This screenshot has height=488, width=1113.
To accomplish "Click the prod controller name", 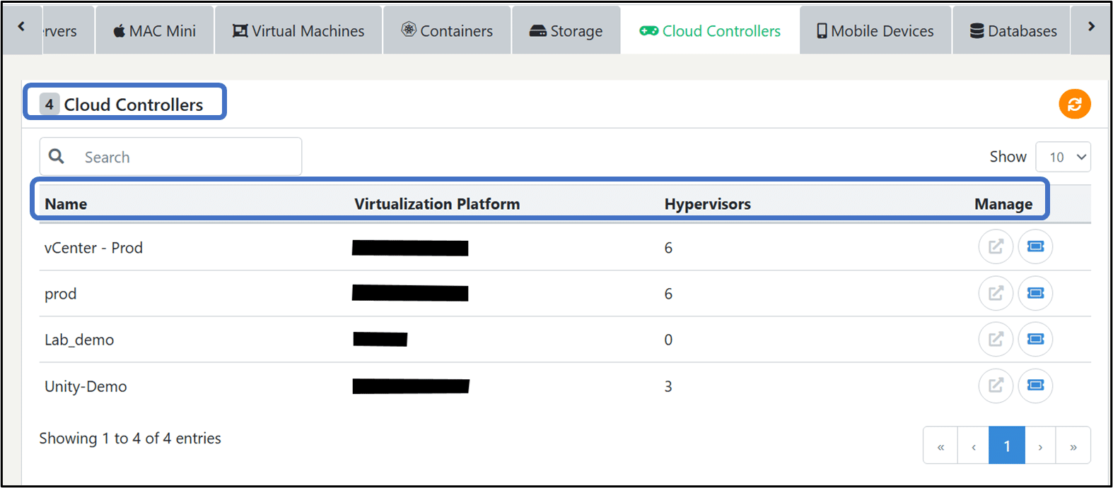I will (x=60, y=294).
